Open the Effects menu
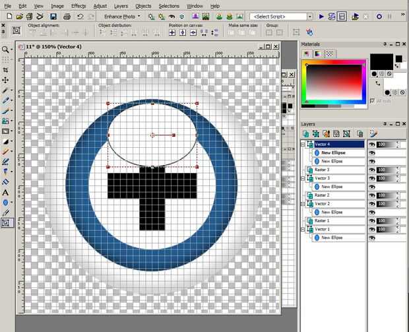The height and width of the screenshot is (332, 409). pos(79,5)
